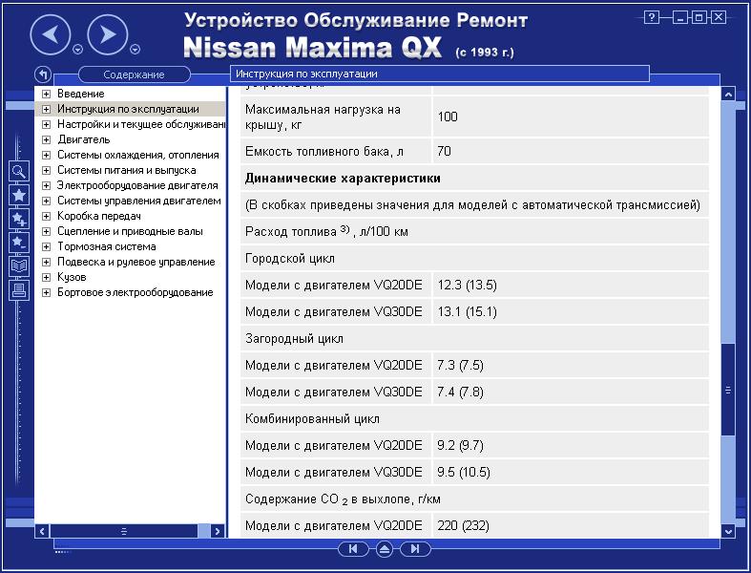
Task: Go forward with the right arrow button
Action: coord(108,35)
